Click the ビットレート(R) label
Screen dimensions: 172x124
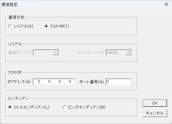coord(91,53)
